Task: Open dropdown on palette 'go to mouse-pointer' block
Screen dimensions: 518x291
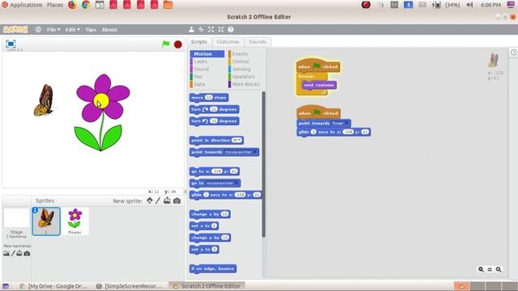Action: (236, 183)
